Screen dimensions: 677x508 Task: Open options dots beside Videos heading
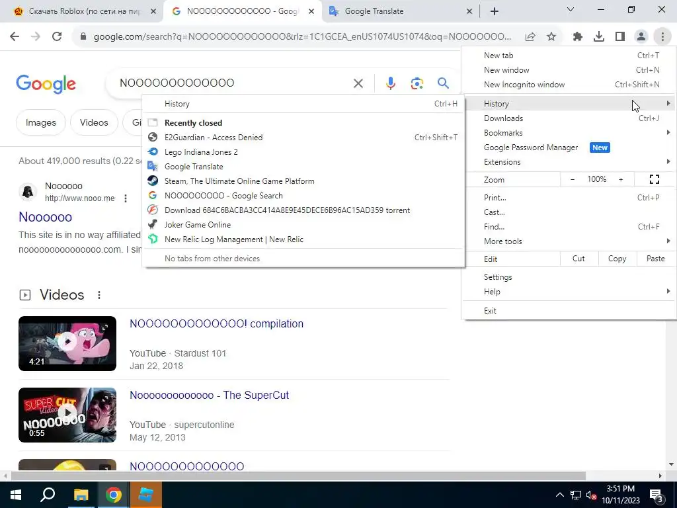pos(99,295)
